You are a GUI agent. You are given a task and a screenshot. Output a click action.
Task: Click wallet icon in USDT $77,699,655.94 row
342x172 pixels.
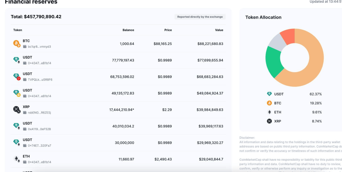coord(25,63)
